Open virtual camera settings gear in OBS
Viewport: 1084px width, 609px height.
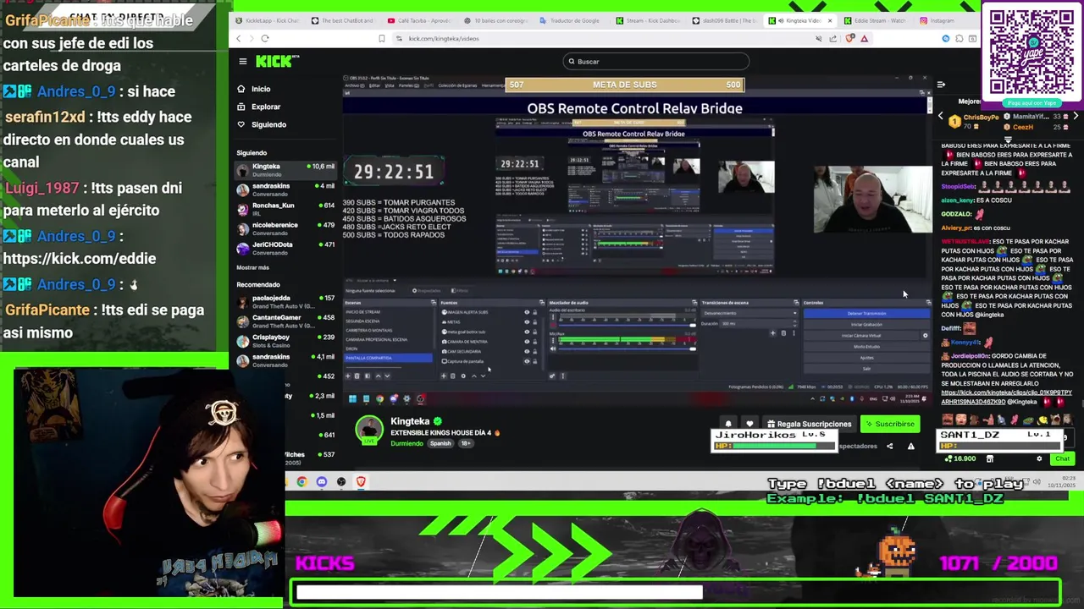point(925,336)
